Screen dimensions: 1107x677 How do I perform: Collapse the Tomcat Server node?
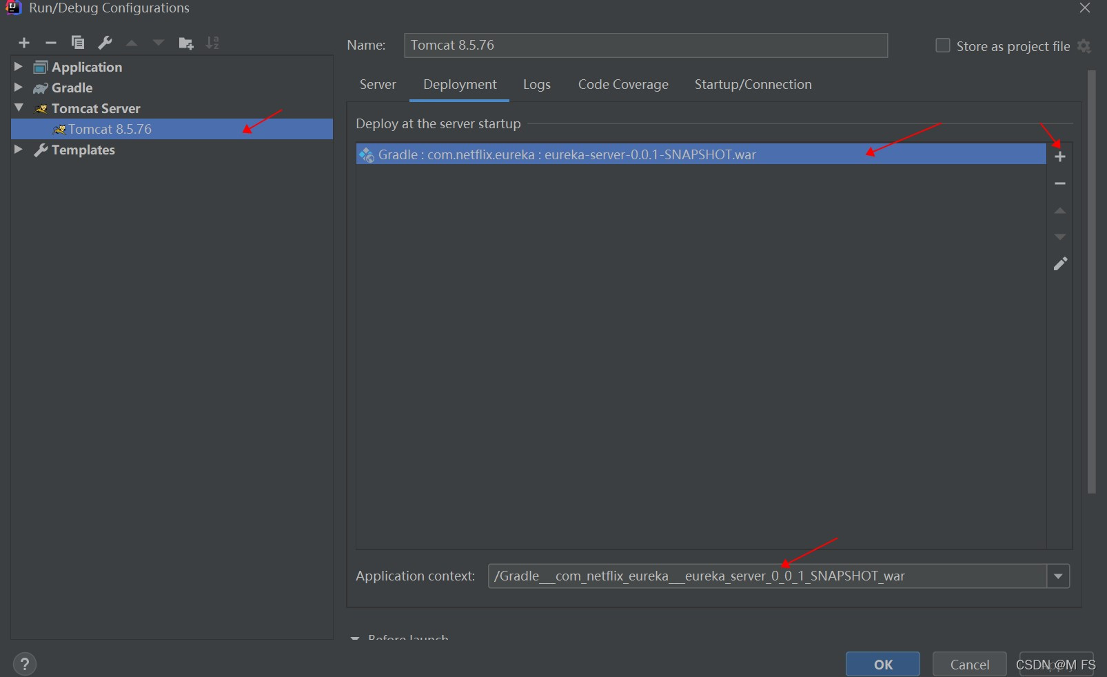(19, 108)
